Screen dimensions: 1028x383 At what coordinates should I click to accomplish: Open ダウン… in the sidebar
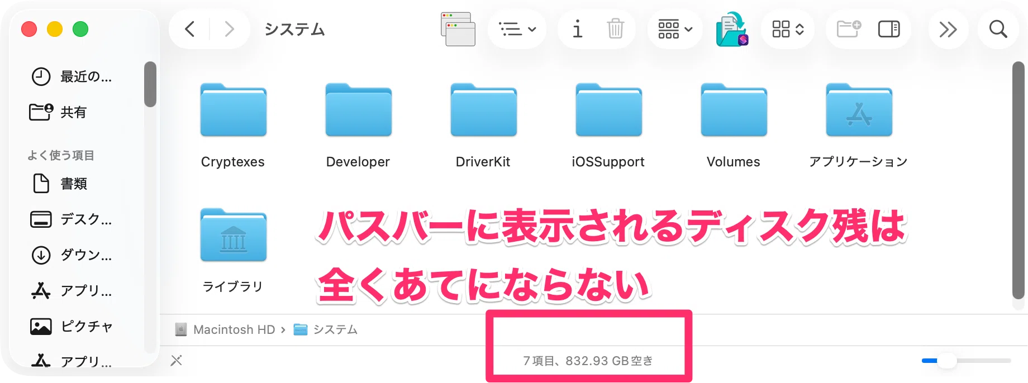[x=85, y=255]
